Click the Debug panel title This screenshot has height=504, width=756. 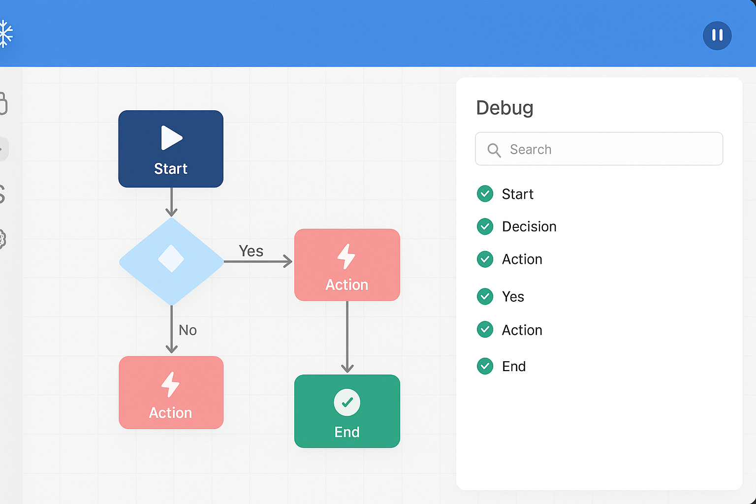pos(504,108)
